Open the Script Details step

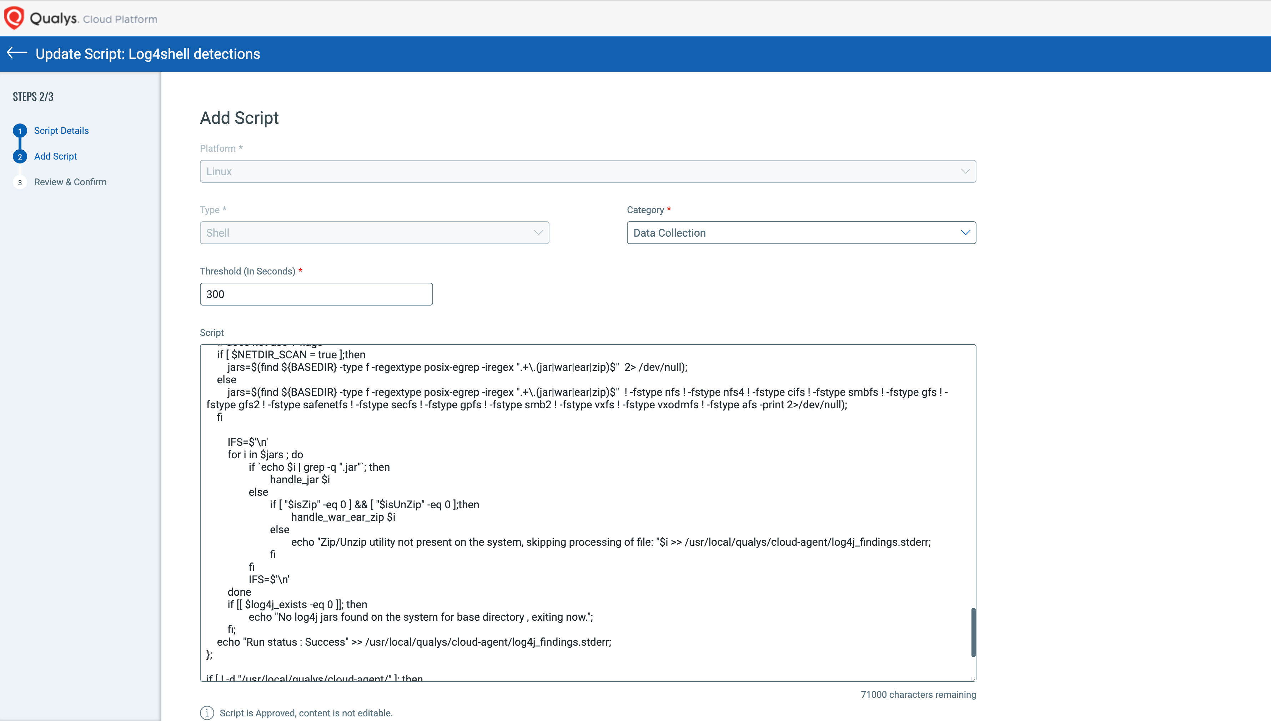click(x=61, y=131)
